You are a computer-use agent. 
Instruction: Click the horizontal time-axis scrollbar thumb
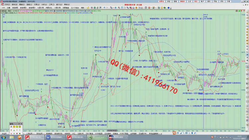112,131
